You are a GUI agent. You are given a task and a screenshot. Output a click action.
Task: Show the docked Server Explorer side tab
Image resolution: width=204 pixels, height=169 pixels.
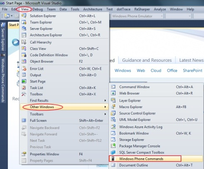tap(3, 37)
